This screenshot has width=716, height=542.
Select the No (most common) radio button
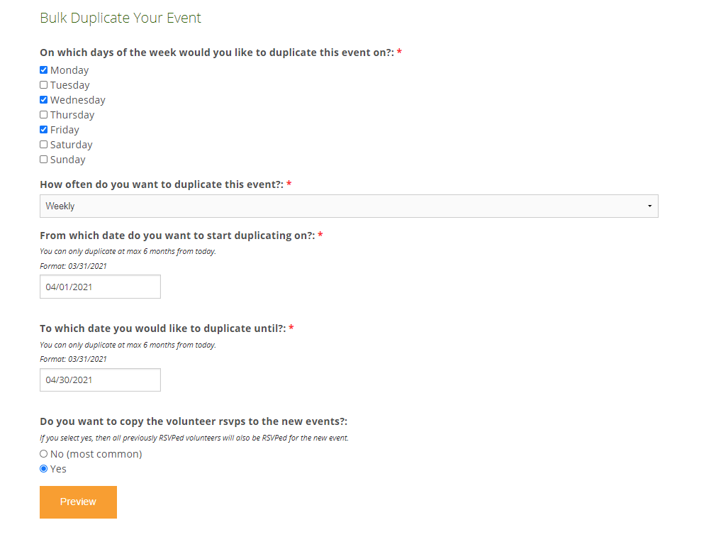(x=44, y=454)
